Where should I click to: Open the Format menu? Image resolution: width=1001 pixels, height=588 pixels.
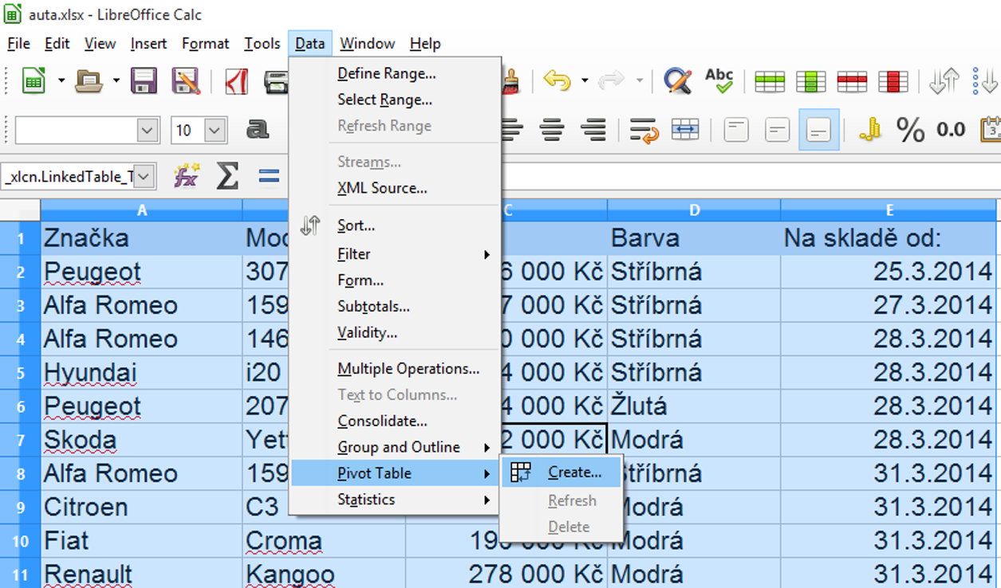point(206,44)
